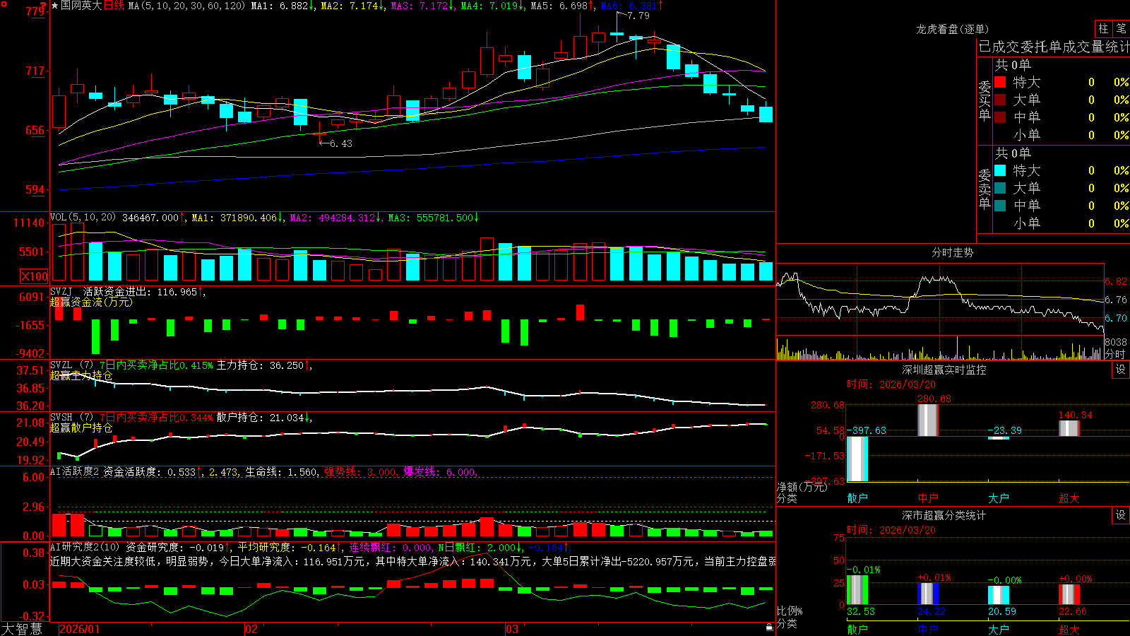Click the 22.66 超大 ratio bar
This screenshot has height=636, width=1130.
point(1069,594)
